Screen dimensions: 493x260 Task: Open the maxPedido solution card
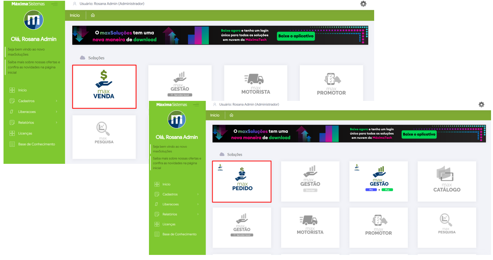click(242, 181)
